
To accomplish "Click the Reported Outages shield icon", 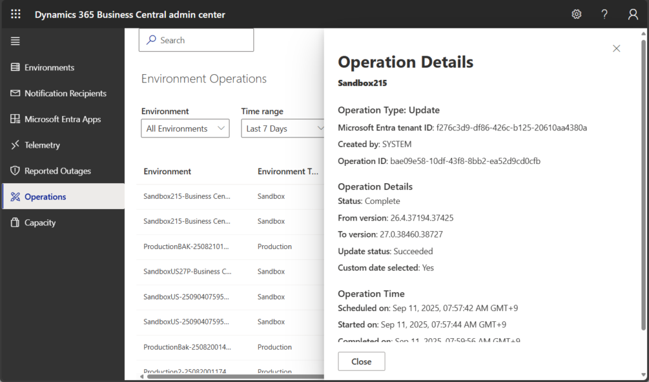I will click(15, 171).
